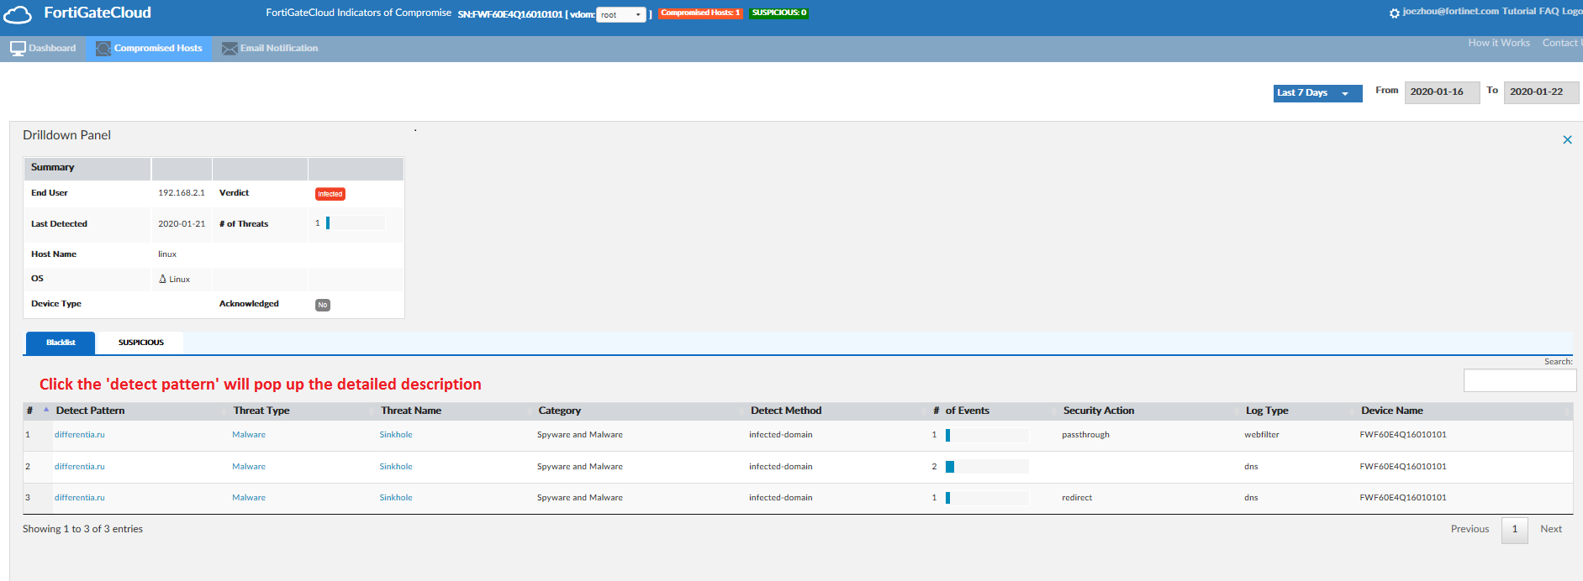The height and width of the screenshot is (581, 1583).
Task: Click the Linux penguin OS icon
Action: pyautogui.click(x=163, y=279)
